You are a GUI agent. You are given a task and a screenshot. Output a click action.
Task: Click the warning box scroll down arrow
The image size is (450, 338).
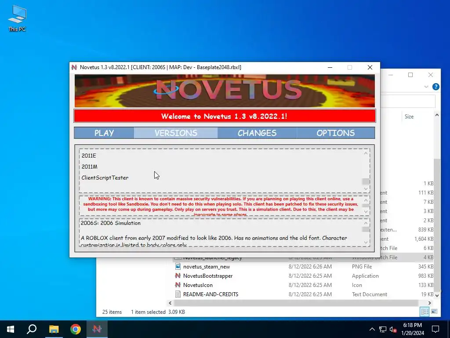[366, 212]
